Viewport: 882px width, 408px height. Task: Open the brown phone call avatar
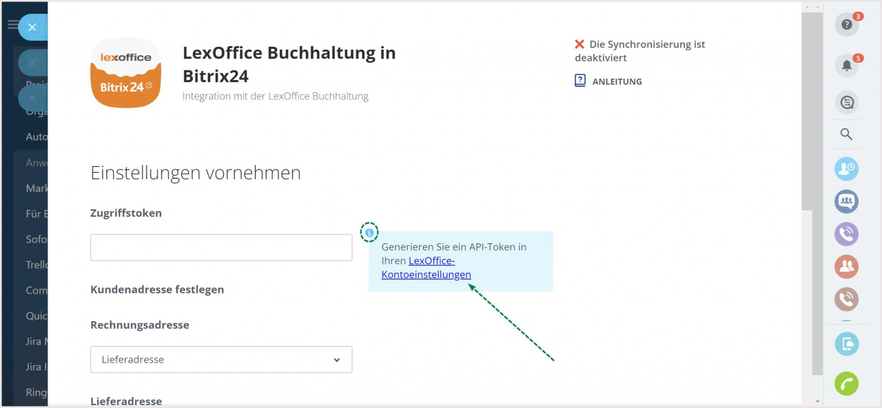[847, 299]
